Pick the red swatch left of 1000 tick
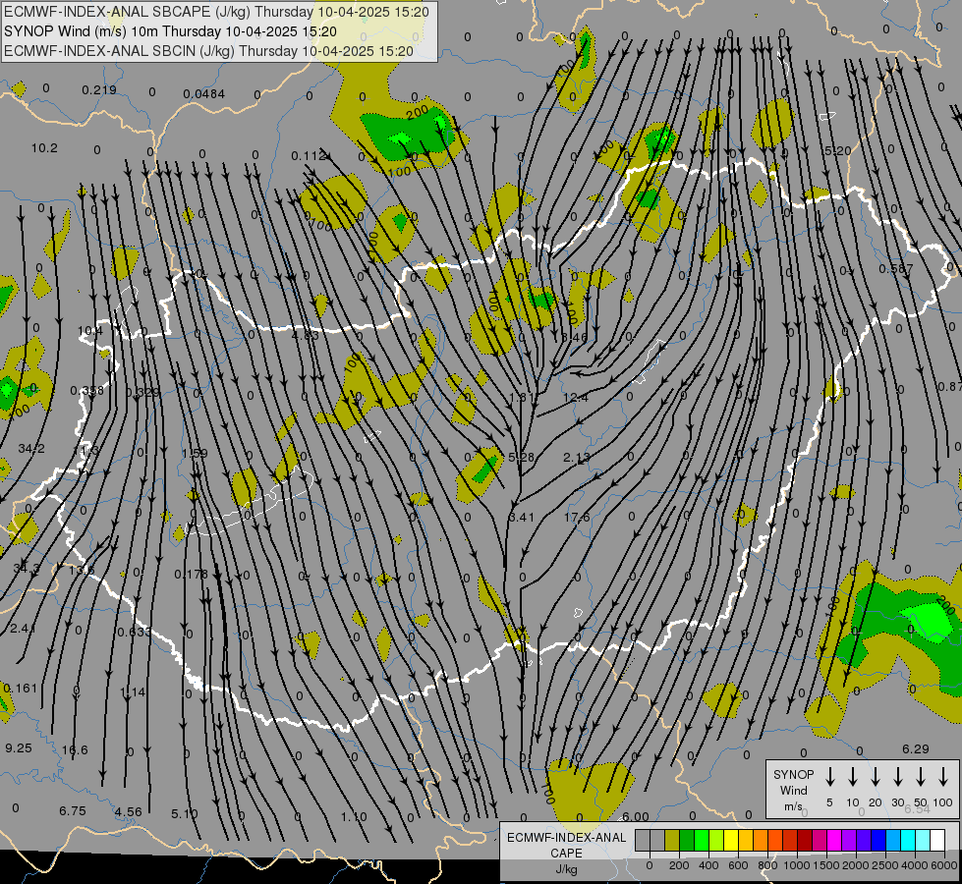 pos(790,840)
